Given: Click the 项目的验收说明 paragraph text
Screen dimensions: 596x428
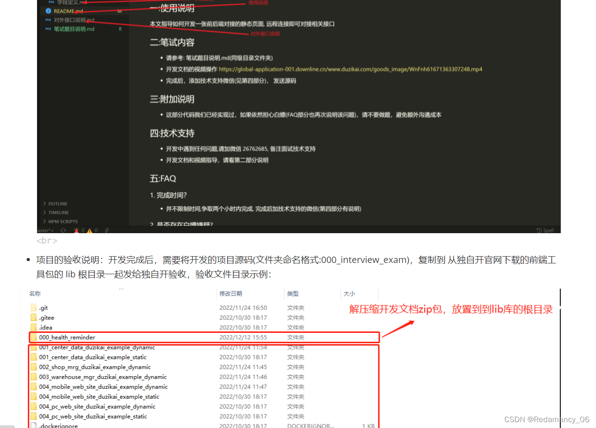Looking at the screenshot, I should (296, 267).
